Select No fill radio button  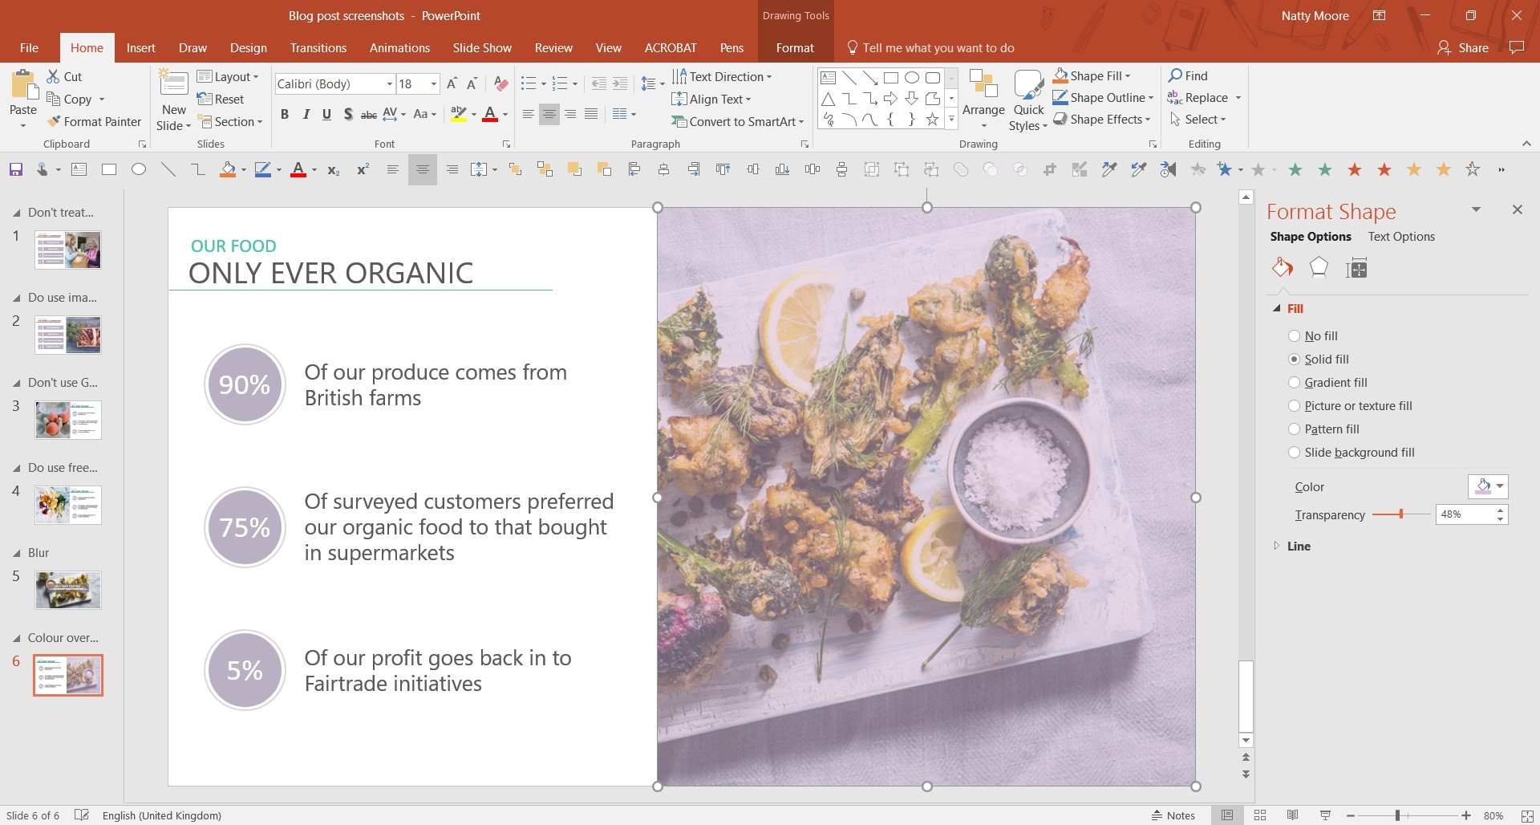point(1294,336)
